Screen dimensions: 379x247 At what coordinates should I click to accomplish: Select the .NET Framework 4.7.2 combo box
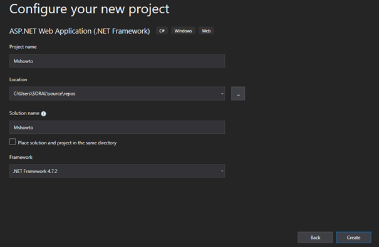click(x=117, y=171)
